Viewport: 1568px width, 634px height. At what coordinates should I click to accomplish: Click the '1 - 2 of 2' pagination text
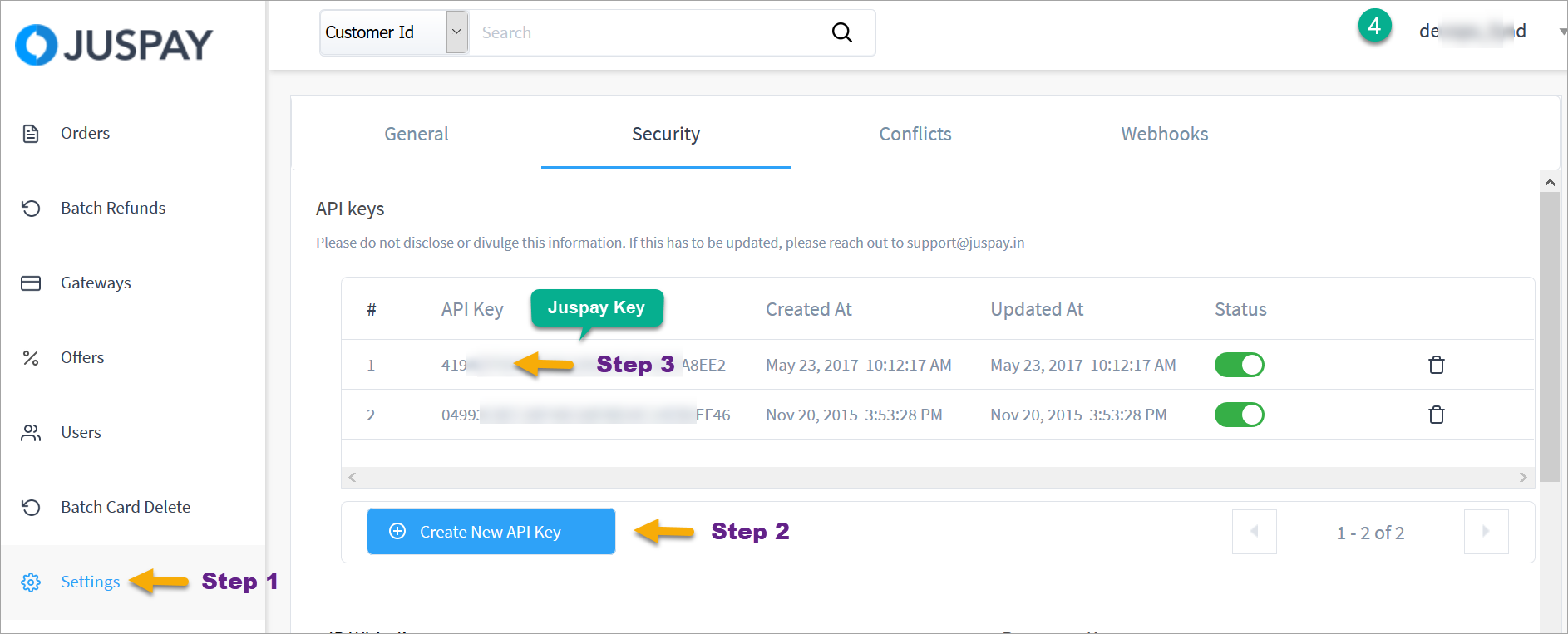[x=1370, y=533]
